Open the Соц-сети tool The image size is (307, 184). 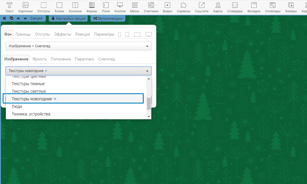coord(202,7)
